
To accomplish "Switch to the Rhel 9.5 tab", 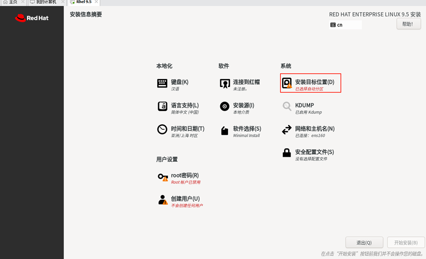I will point(84,2).
